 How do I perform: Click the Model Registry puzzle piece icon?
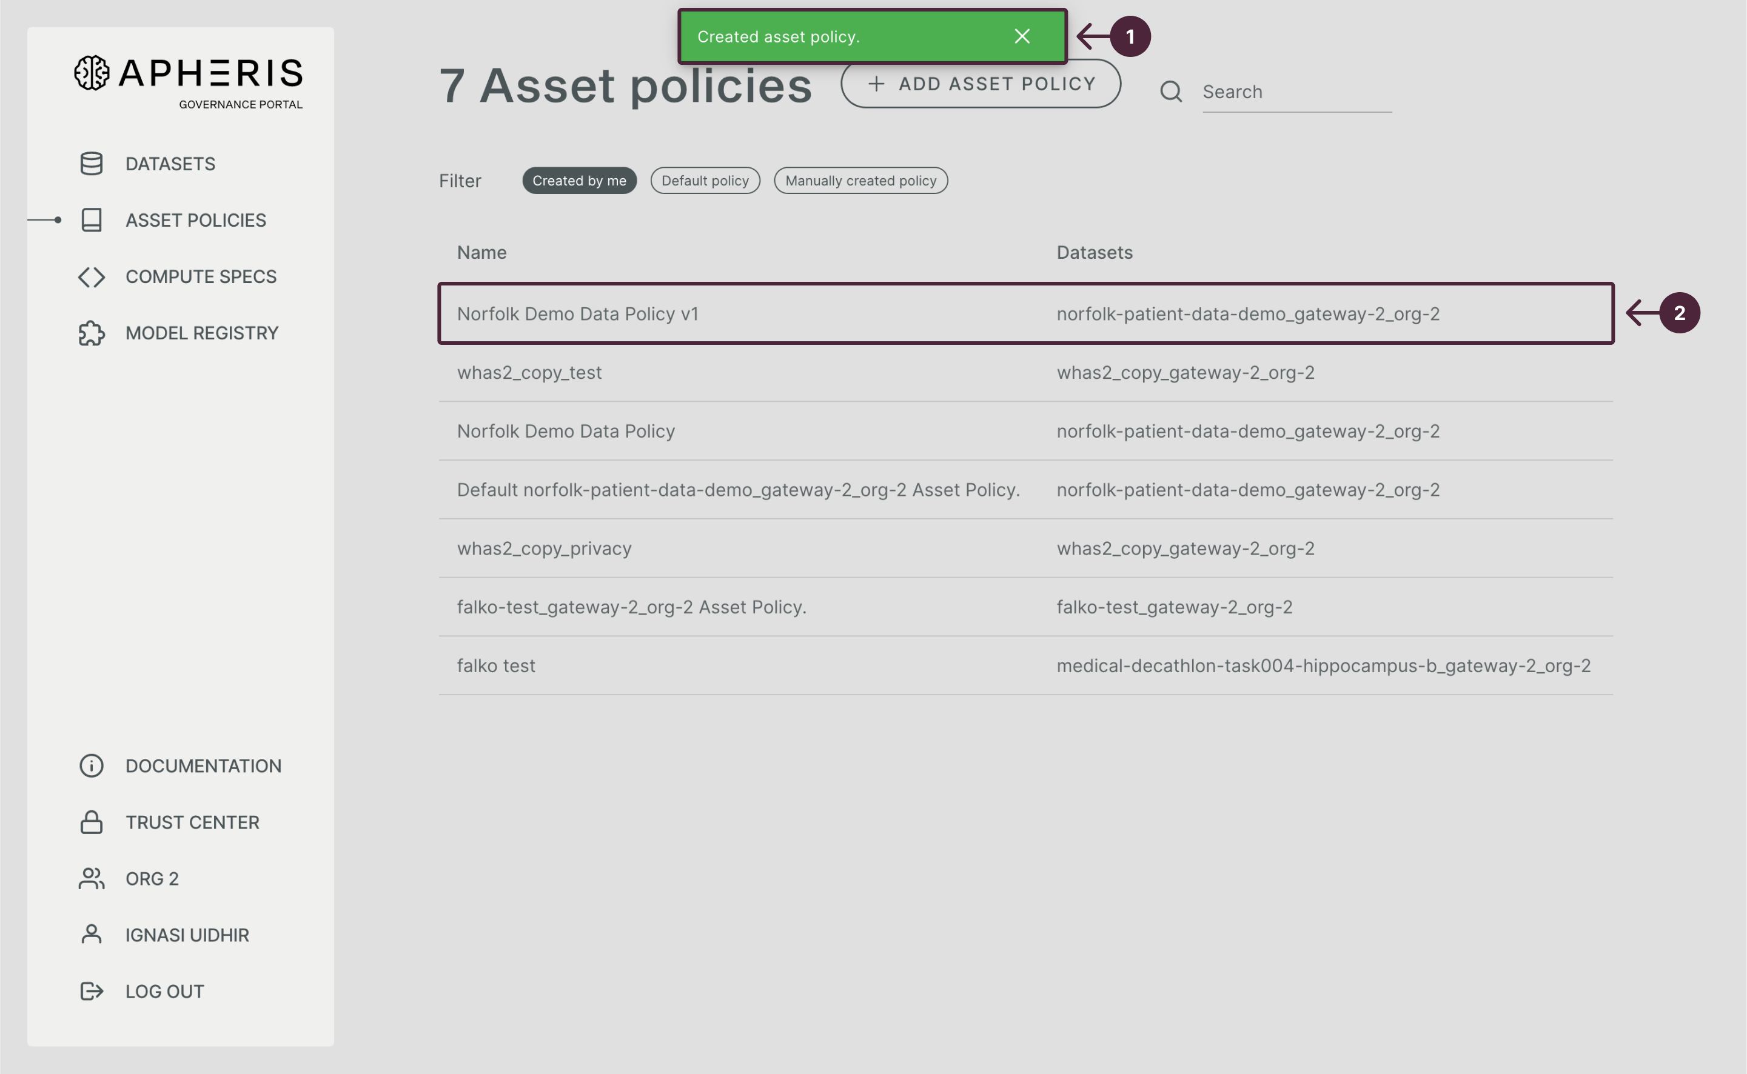pos(91,332)
